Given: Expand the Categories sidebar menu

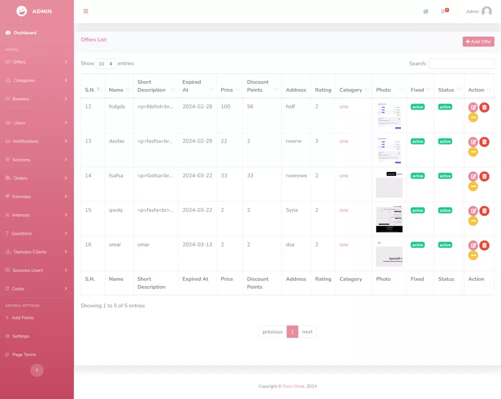Looking at the screenshot, I should pyautogui.click(x=37, y=80).
